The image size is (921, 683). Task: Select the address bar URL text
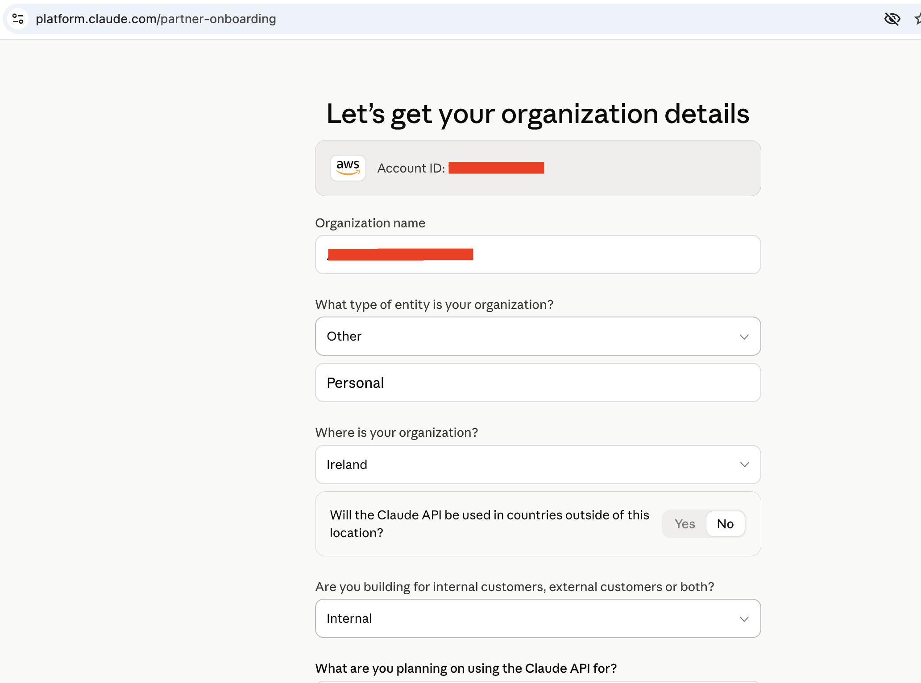pyautogui.click(x=156, y=19)
